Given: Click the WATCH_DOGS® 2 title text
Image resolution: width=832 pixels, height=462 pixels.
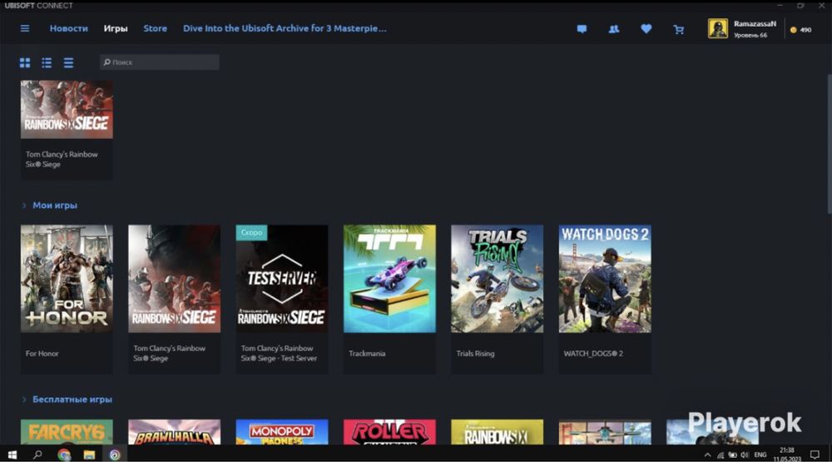Looking at the screenshot, I should coord(593,353).
